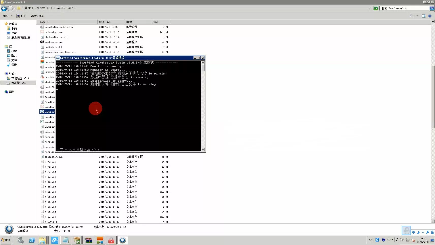
Task: Click the Explorer forward navigation arrow
Action: 10,8
